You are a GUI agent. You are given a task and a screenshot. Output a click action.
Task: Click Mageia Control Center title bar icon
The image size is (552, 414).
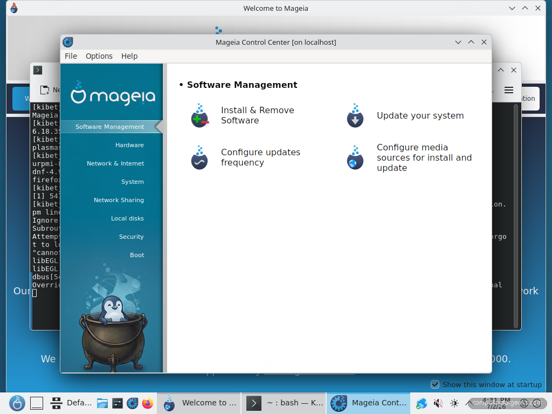pos(68,42)
